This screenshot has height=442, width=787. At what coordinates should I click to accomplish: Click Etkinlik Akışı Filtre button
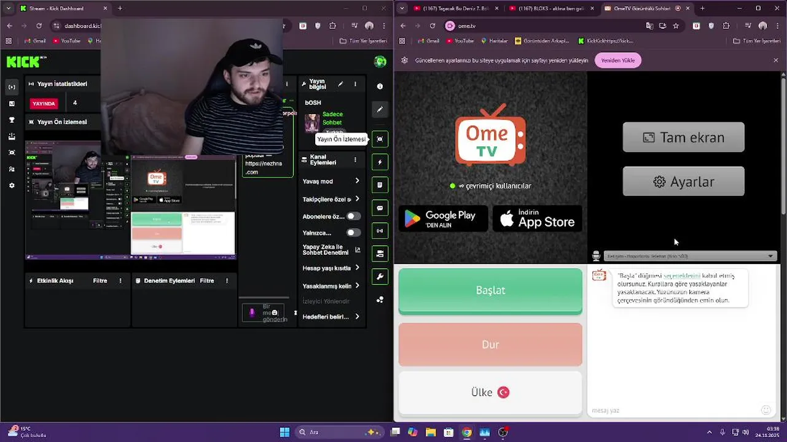(x=100, y=281)
